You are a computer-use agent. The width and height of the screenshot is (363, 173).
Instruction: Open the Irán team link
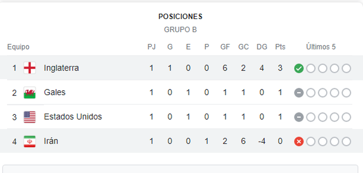[51, 141]
